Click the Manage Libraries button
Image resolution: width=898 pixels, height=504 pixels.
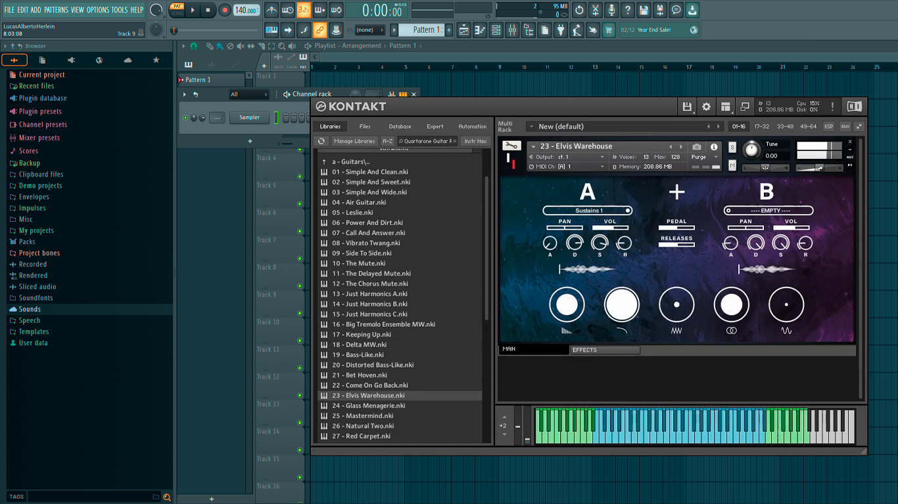click(354, 141)
